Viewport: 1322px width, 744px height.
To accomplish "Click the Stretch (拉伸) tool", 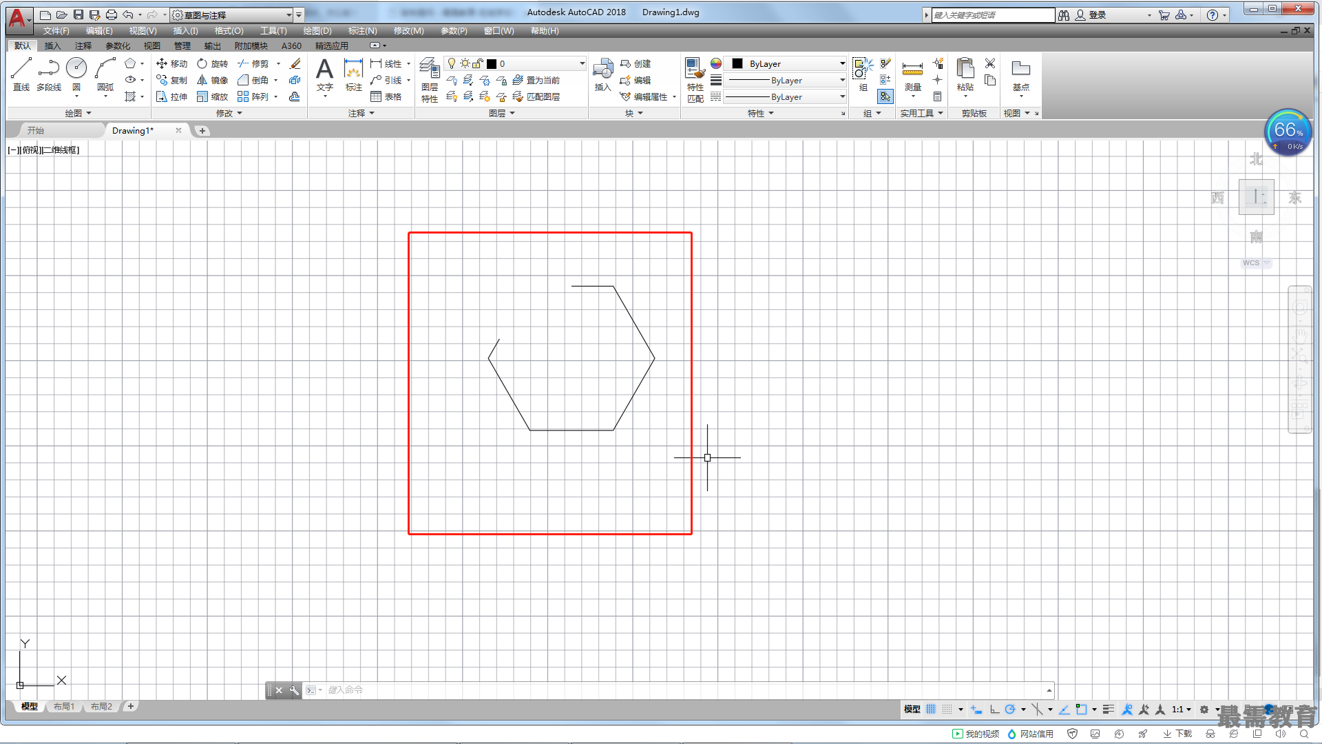I will click(x=172, y=96).
